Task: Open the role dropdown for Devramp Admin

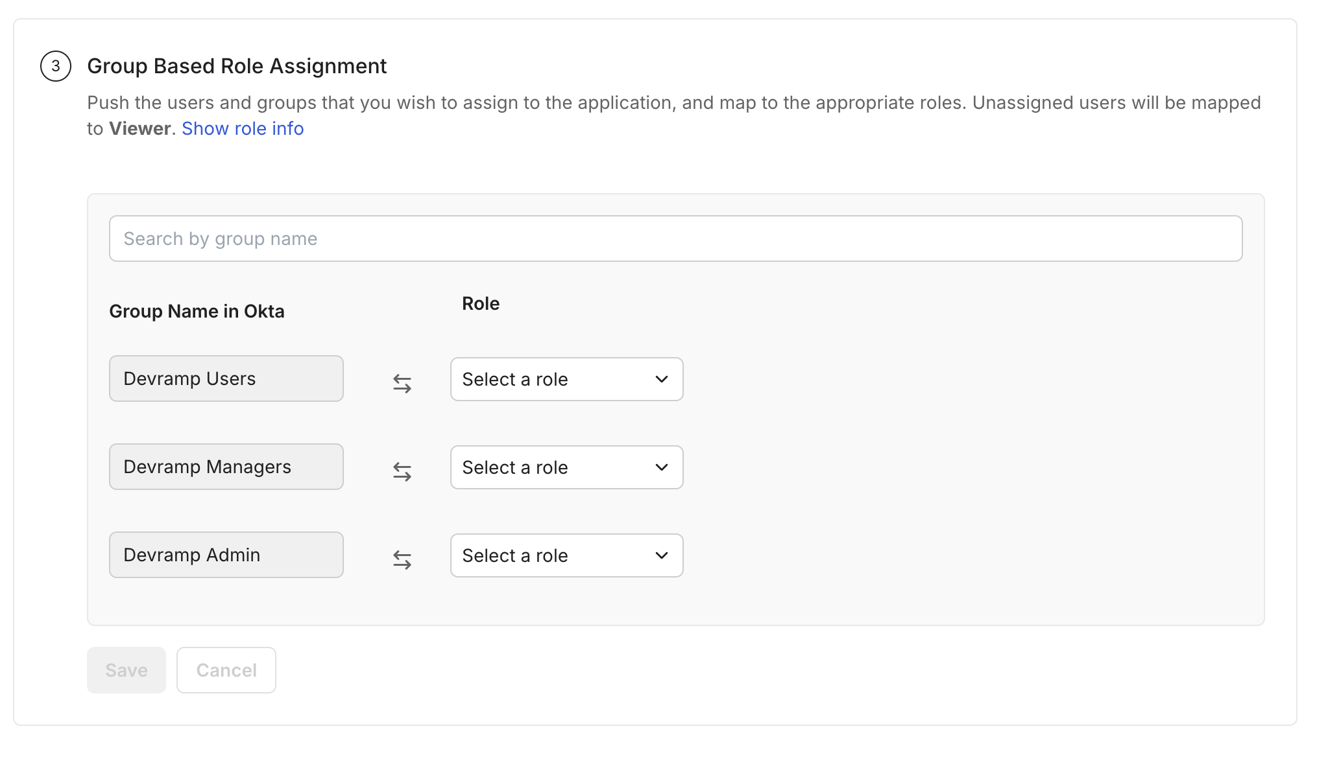Action: pyautogui.click(x=566, y=555)
